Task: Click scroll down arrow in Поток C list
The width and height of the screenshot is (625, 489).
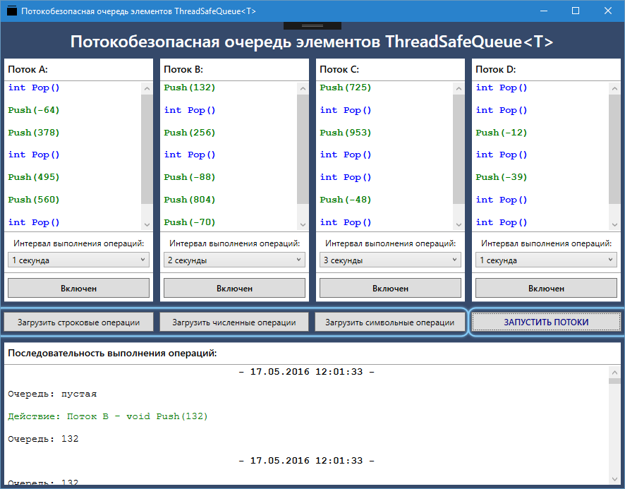Action: point(459,224)
